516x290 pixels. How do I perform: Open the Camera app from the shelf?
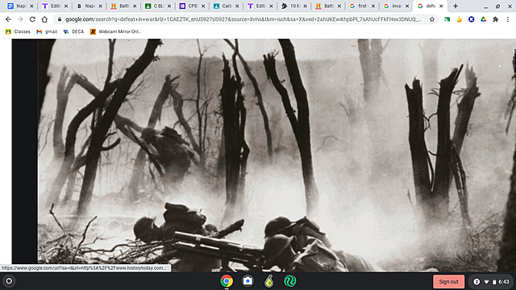tap(248, 281)
